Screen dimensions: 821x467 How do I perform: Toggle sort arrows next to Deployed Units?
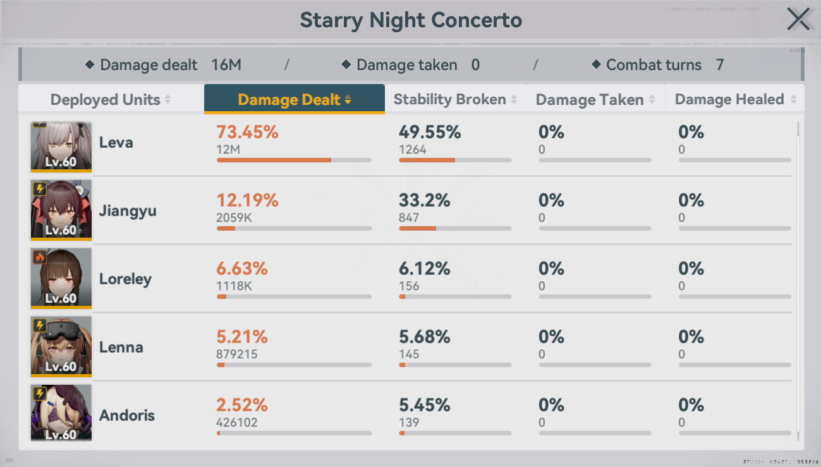coord(167,100)
